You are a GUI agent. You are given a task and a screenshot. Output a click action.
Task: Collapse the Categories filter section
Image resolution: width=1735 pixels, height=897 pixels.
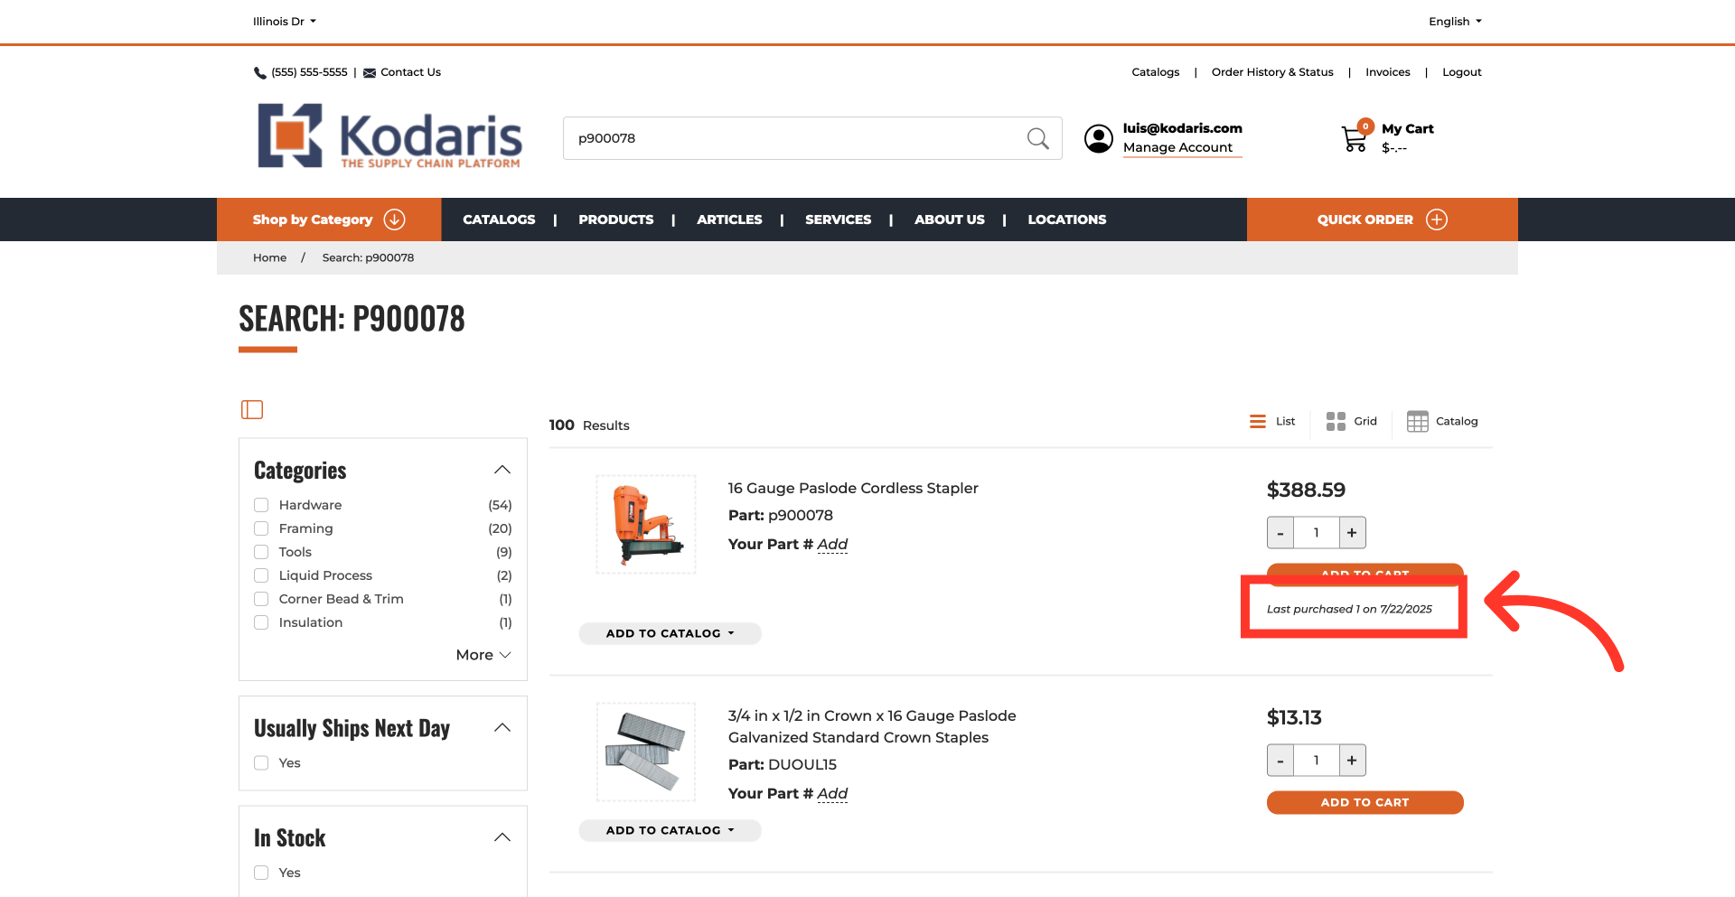tap(502, 470)
